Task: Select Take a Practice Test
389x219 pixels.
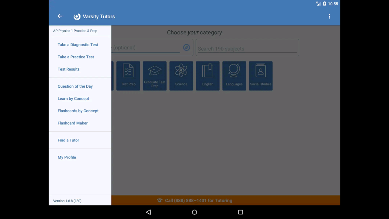Action: tap(76, 57)
